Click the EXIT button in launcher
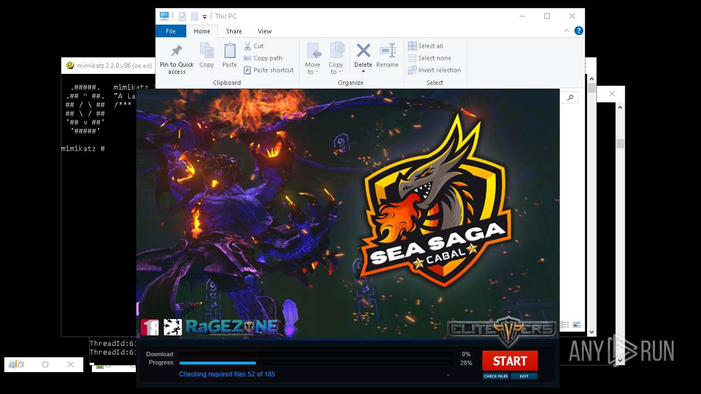Viewport: 701px width, 394px height. [x=524, y=376]
